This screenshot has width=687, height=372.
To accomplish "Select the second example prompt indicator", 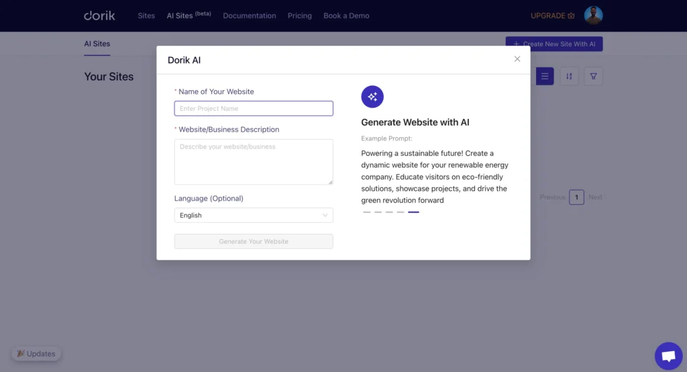I will coord(378,212).
